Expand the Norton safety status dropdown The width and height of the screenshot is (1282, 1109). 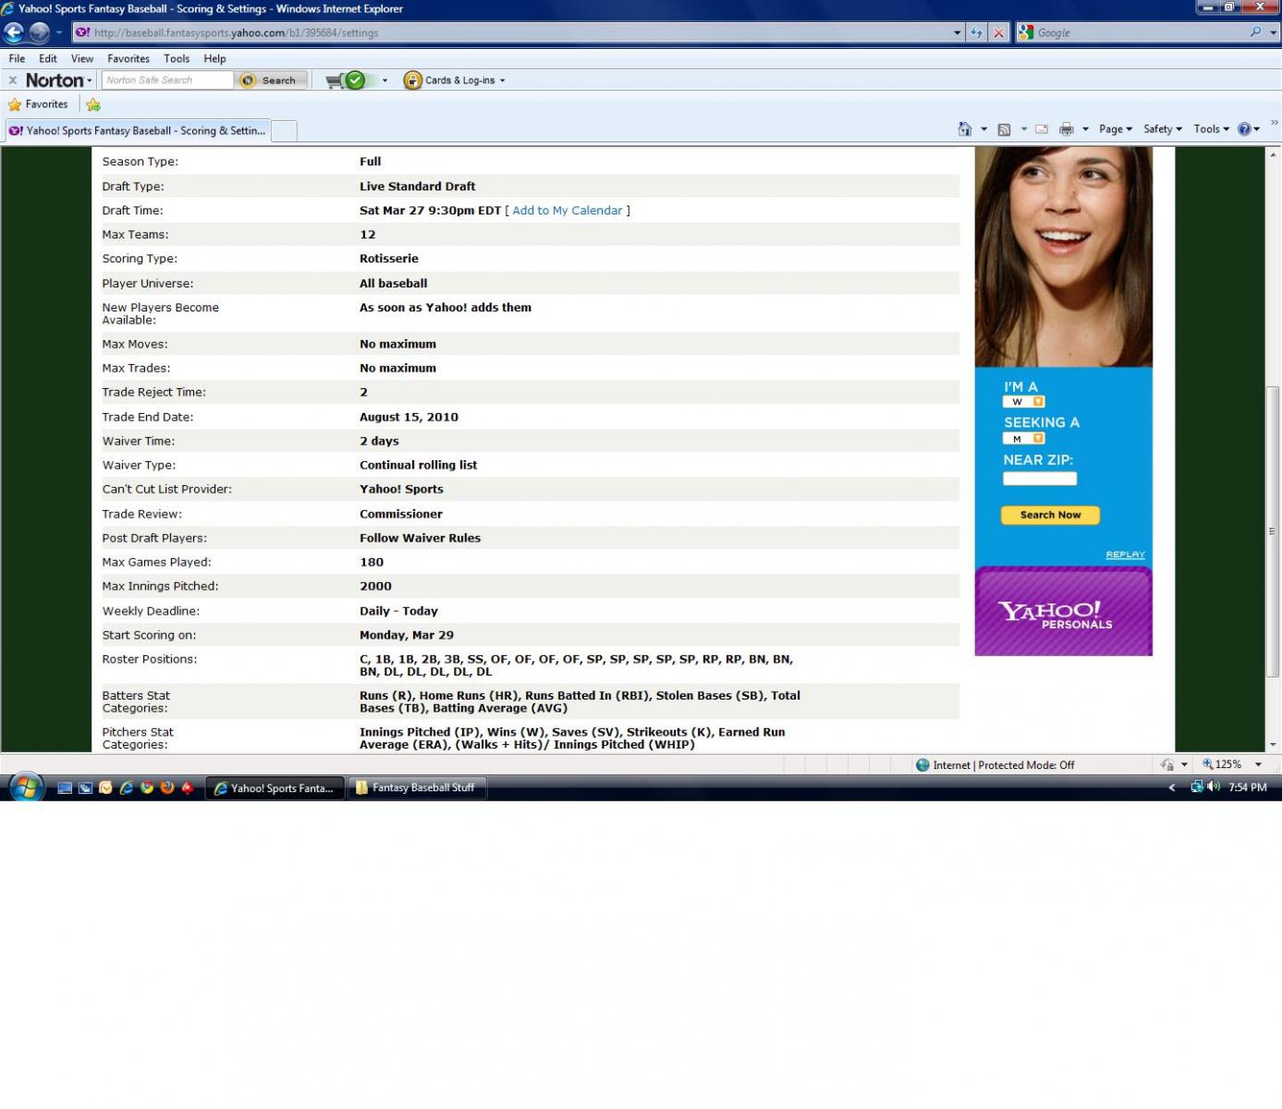coord(385,80)
